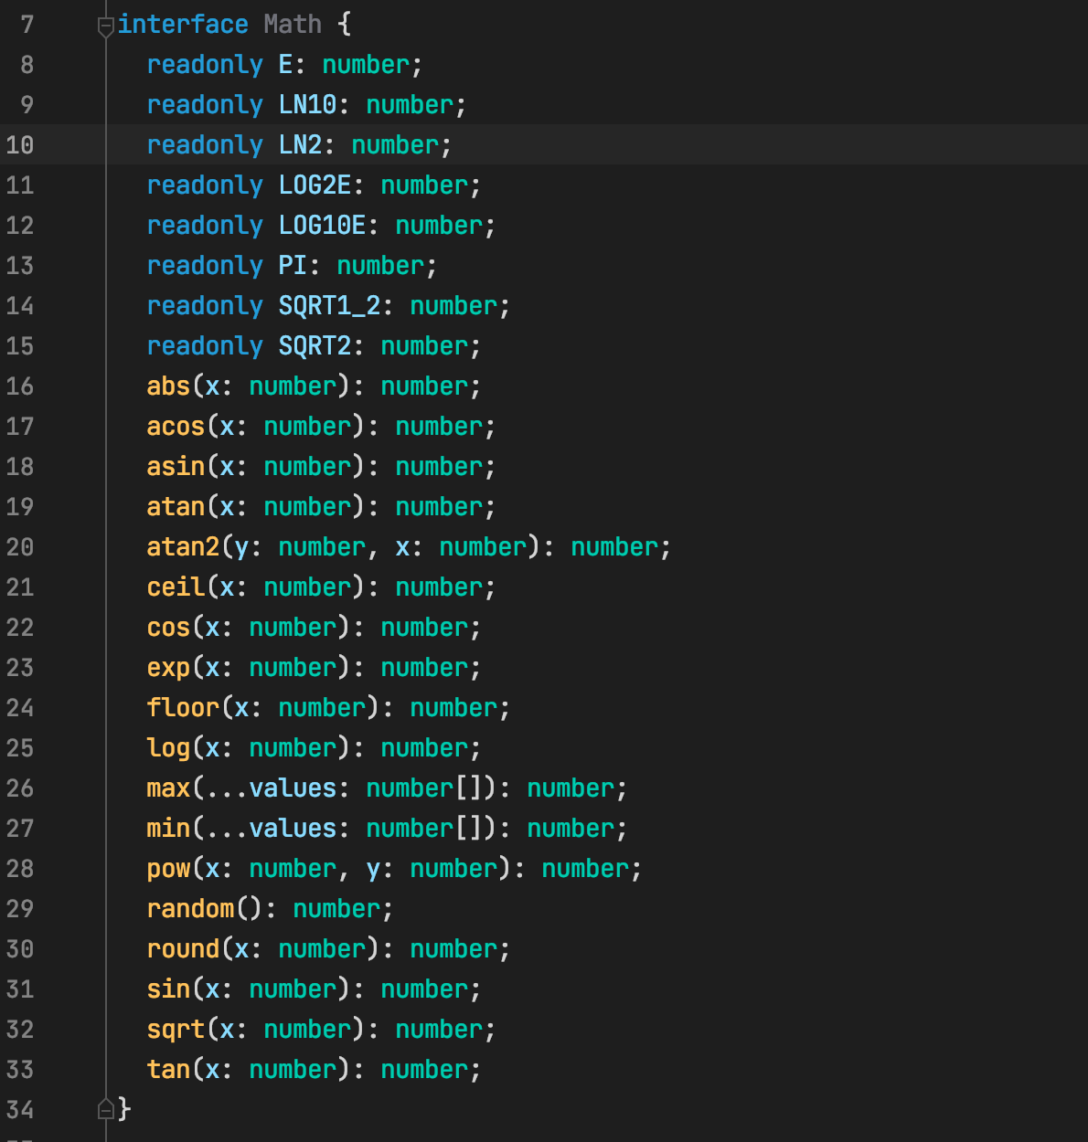Click the PI property name
Image resolution: width=1088 pixels, height=1142 pixels.
coord(293,265)
